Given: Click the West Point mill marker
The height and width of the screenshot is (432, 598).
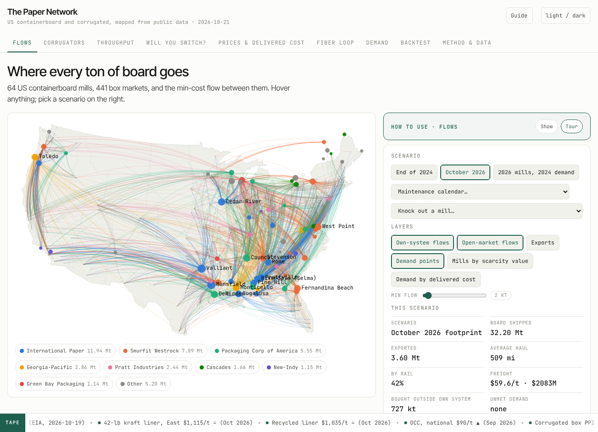Looking at the screenshot, I should click(318, 227).
